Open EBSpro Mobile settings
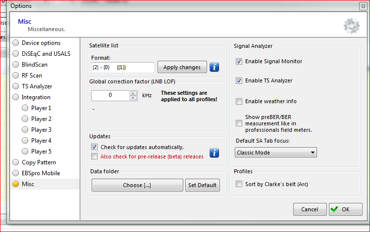Viewport: 370px width, 232px height. 41,173
